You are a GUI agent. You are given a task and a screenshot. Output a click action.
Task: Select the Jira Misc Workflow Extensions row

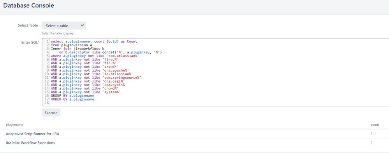coord(196,143)
